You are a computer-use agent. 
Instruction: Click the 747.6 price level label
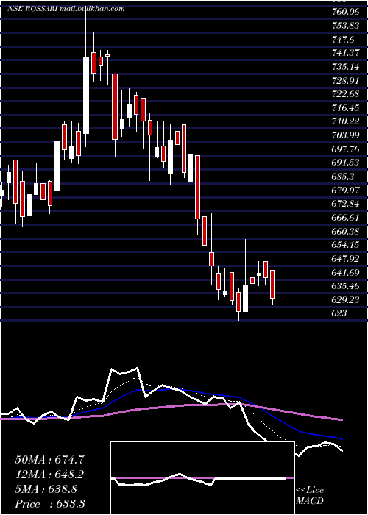[343, 40]
